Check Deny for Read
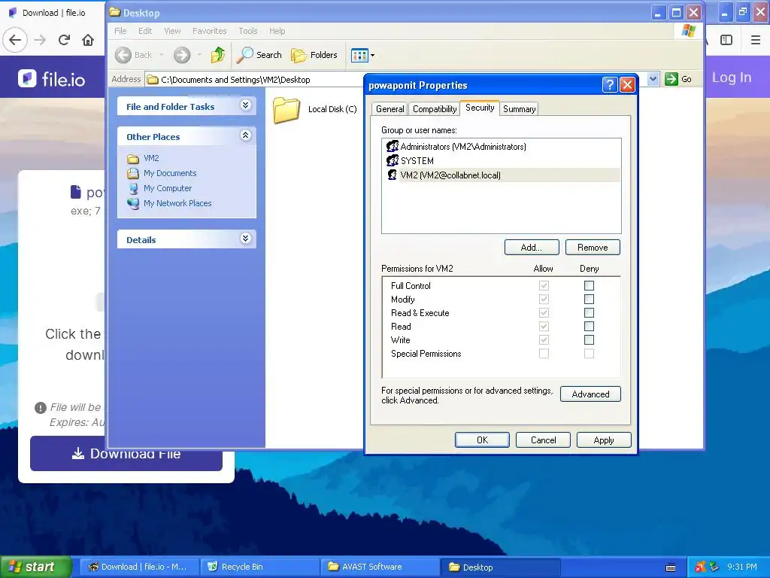Viewport: 770px width, 578px height. pyautogui.click(x=589, y=327)
